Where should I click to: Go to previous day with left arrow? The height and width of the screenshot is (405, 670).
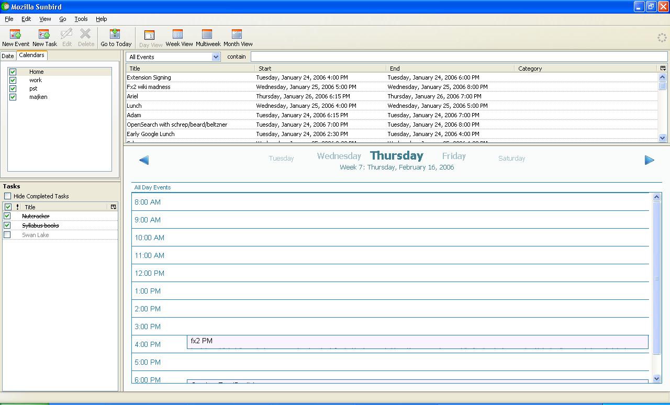144,160
